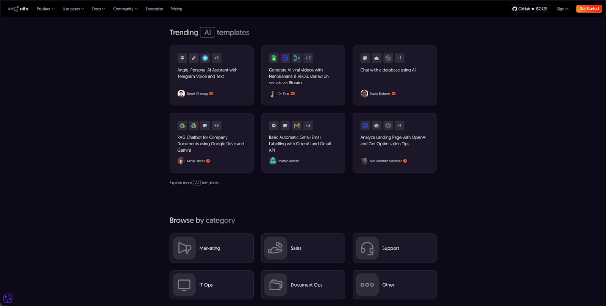
Task: Click the OpenAI icon in Chat with database card
Action: 388,58
